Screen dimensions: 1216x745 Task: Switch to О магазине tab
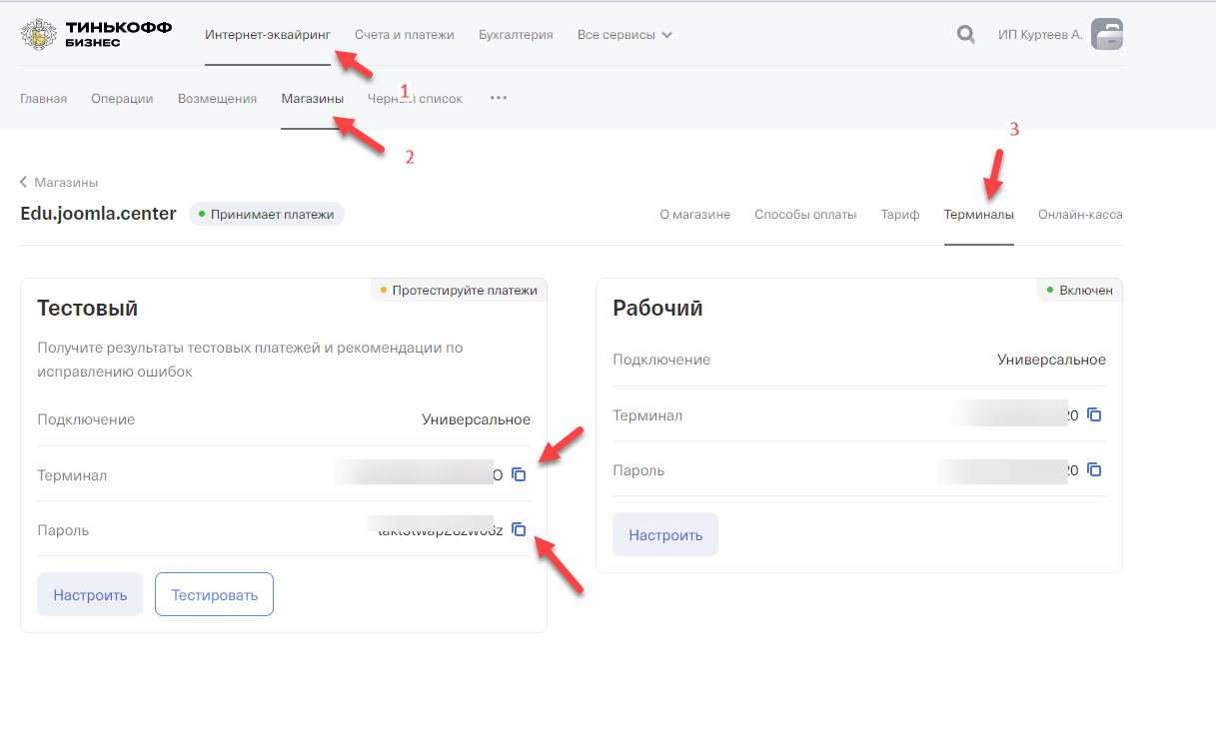[x=695, y=215]
